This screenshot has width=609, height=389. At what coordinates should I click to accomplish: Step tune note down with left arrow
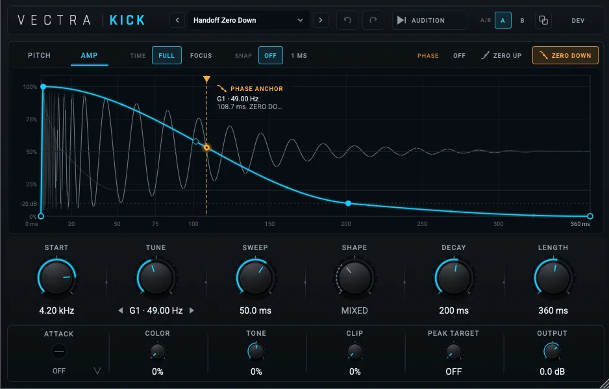120,310
